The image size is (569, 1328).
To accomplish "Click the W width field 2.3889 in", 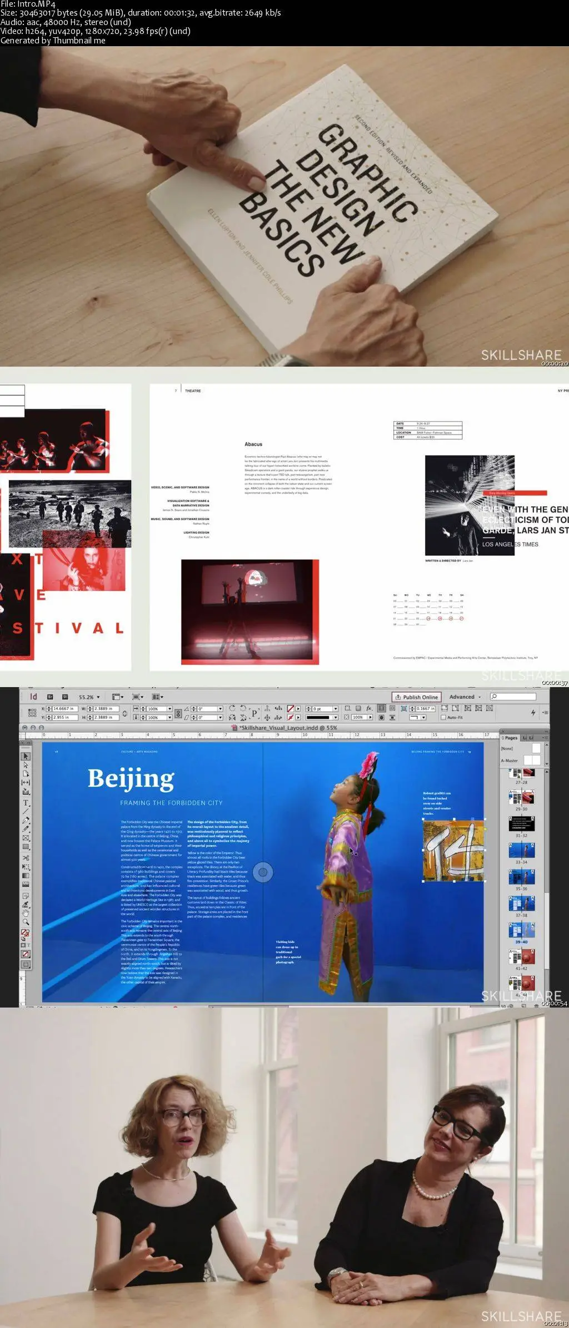I will pyautogui.click(x=107, y=709).
